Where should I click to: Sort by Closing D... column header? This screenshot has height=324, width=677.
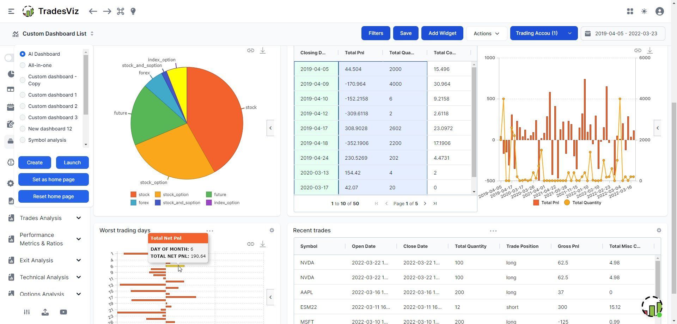click(313, 53)
